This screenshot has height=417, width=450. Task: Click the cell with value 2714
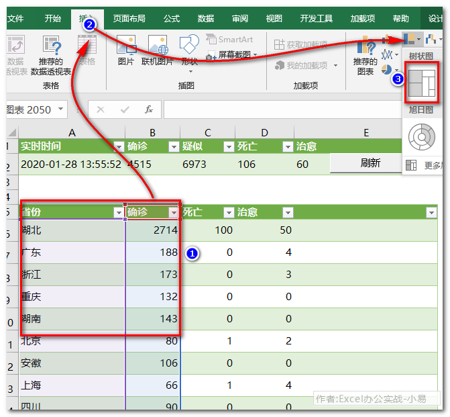click(x=152, y=230)
